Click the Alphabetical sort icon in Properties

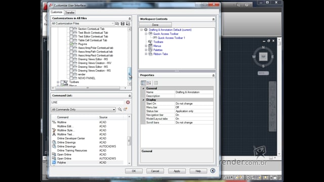(149, 83)
